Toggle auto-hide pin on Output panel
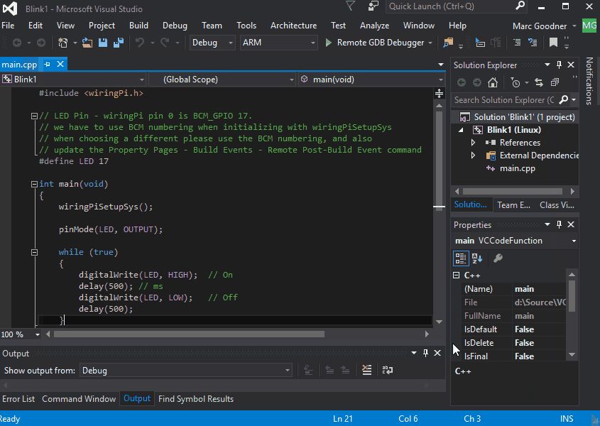Screen dimensions: 600x426 425,353
